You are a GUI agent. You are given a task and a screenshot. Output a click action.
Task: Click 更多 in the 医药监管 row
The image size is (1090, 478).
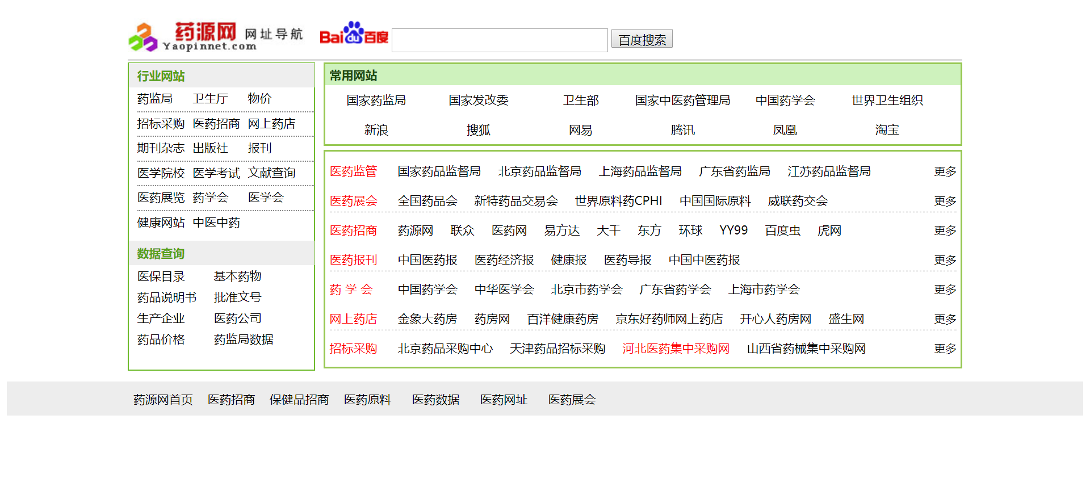pos(945,171)
